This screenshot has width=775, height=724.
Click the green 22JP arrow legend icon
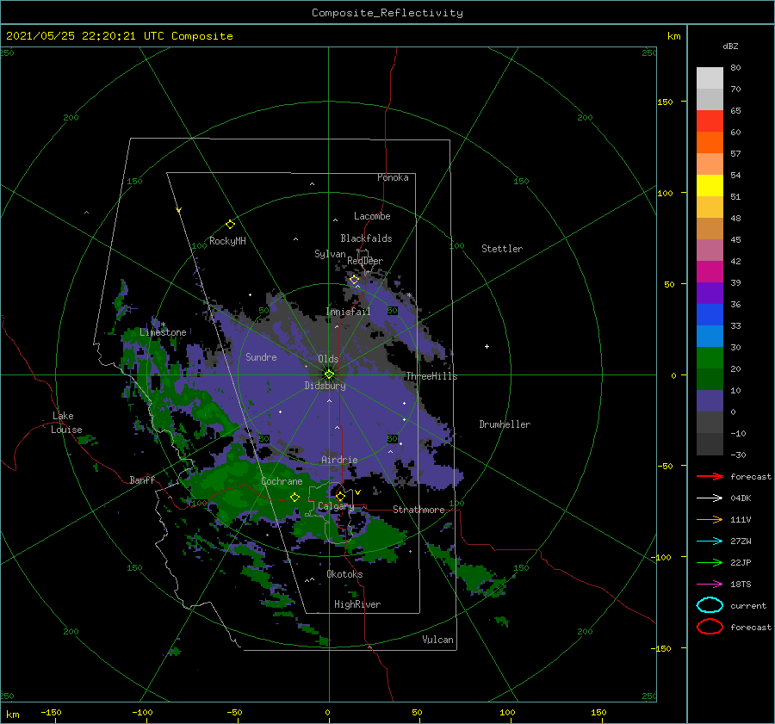coord(710,562)
